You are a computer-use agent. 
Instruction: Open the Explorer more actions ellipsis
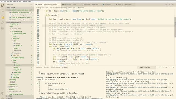pyautogui.click(x=31, y=4)
